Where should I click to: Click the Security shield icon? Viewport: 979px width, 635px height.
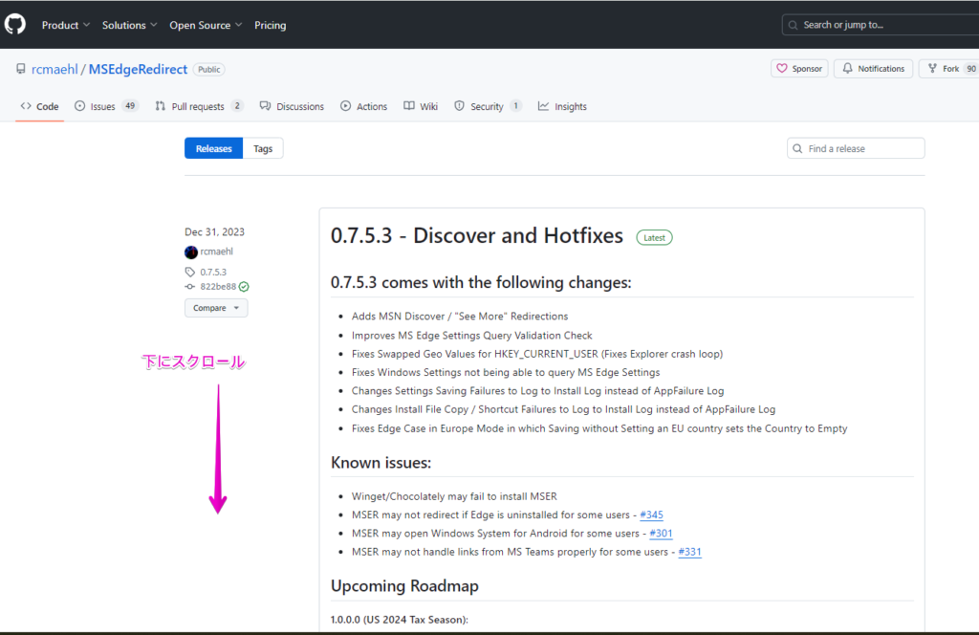(460, 106)
